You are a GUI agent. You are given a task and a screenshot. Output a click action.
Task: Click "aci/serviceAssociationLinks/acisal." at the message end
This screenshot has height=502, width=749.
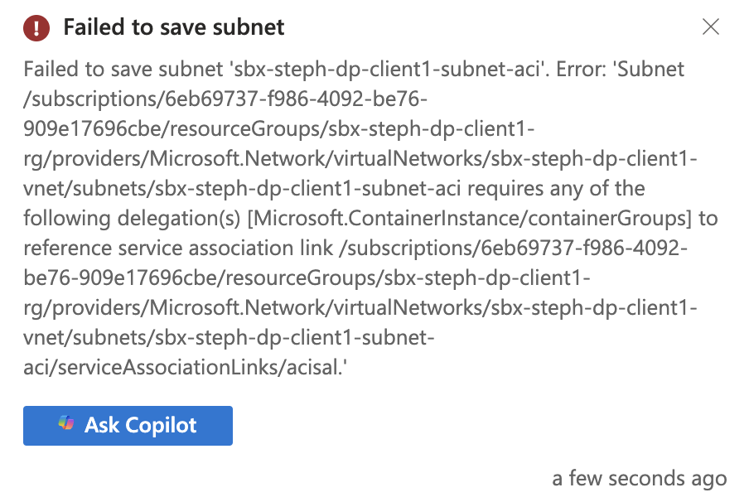pyautogui.click(x=185, y=369)
